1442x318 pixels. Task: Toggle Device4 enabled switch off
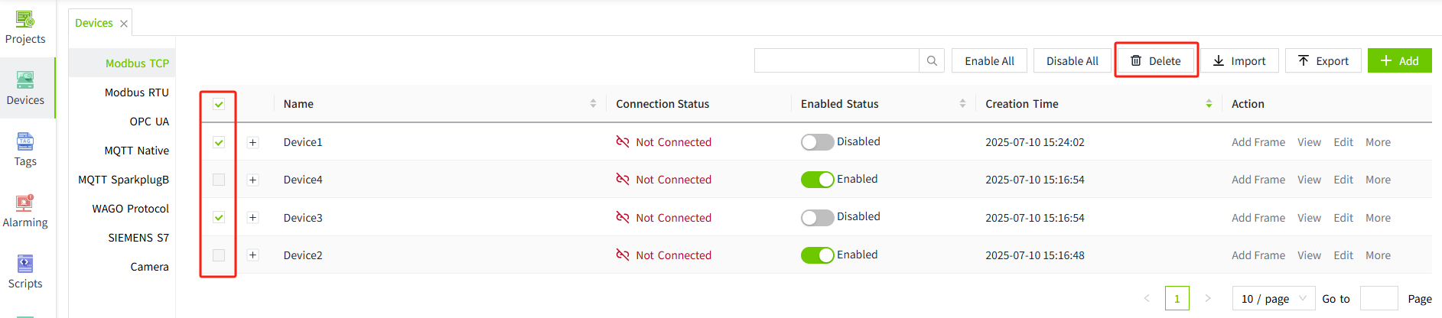pyautogui.click(x=817, y=180)
